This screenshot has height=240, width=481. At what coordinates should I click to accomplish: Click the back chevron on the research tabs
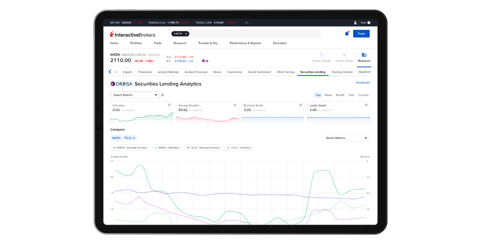110,72
